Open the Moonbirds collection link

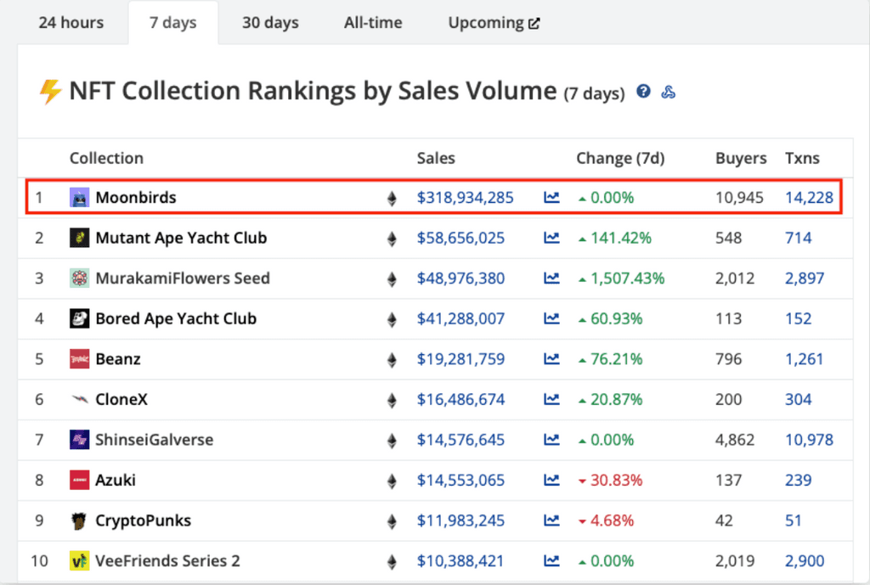[x=136, y=197]
